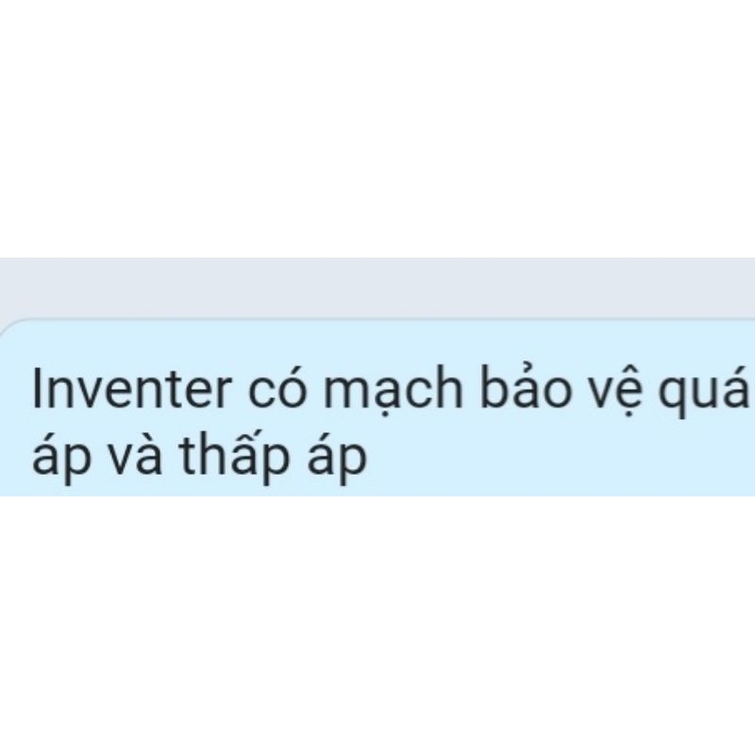Click the bubble padding above the text "mạch"
This screenshot has height=755, width=755.
(393, 342)
